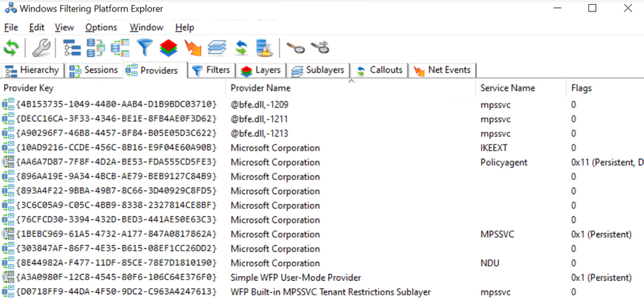The image size is (644, 307).
Task: Click the provider icon of the {8E44982A row
Action: (8, 263)
